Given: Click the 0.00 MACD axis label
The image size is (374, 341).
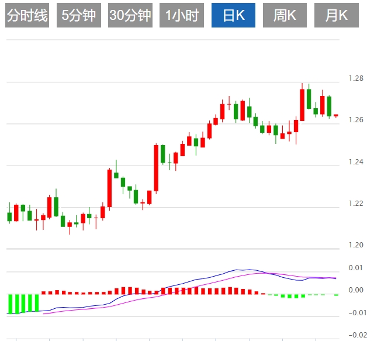Looking at the screenshot, I should tap(356, 290).
